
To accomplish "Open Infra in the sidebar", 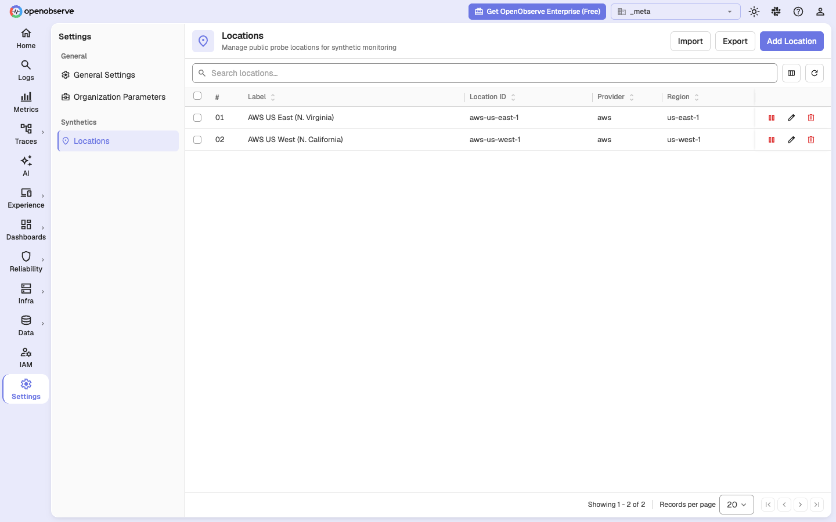I will tap(26, 294).
